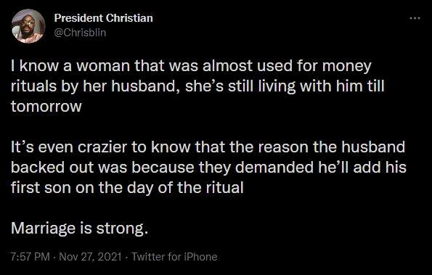Image resolution: width=432 pixels, height=275 pixels.
Task: Click the word 'demanded' in the tweet
Action: coord(274,168)
